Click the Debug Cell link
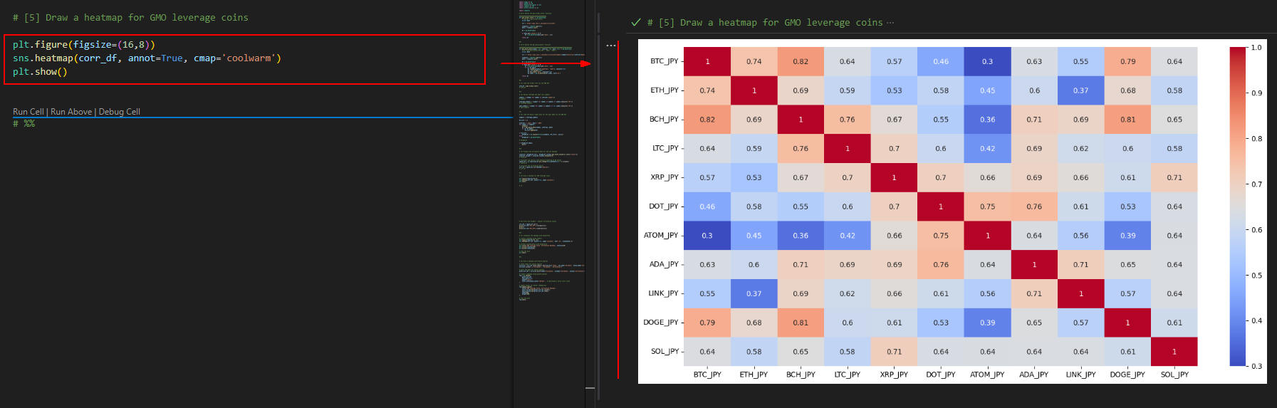The height and width of the screenshot is (408, 1277). pyautogui.click(x=119, y=112)
